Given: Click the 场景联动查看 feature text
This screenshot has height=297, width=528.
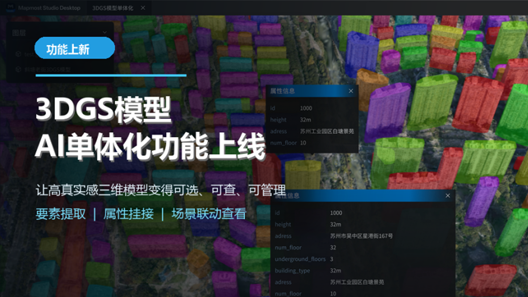Looking at the screenshot, I should pos(209,214).
